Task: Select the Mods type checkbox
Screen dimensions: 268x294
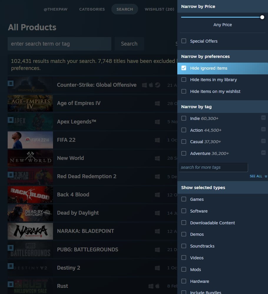Action: [x=184, y=269]
